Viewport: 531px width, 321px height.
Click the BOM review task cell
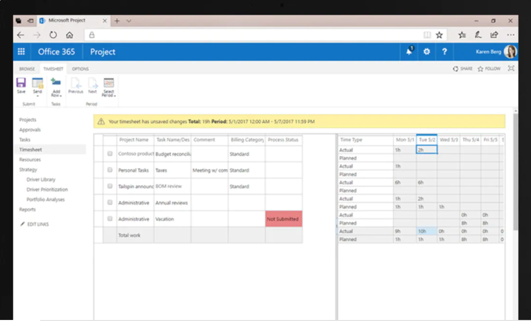point(172,186)
